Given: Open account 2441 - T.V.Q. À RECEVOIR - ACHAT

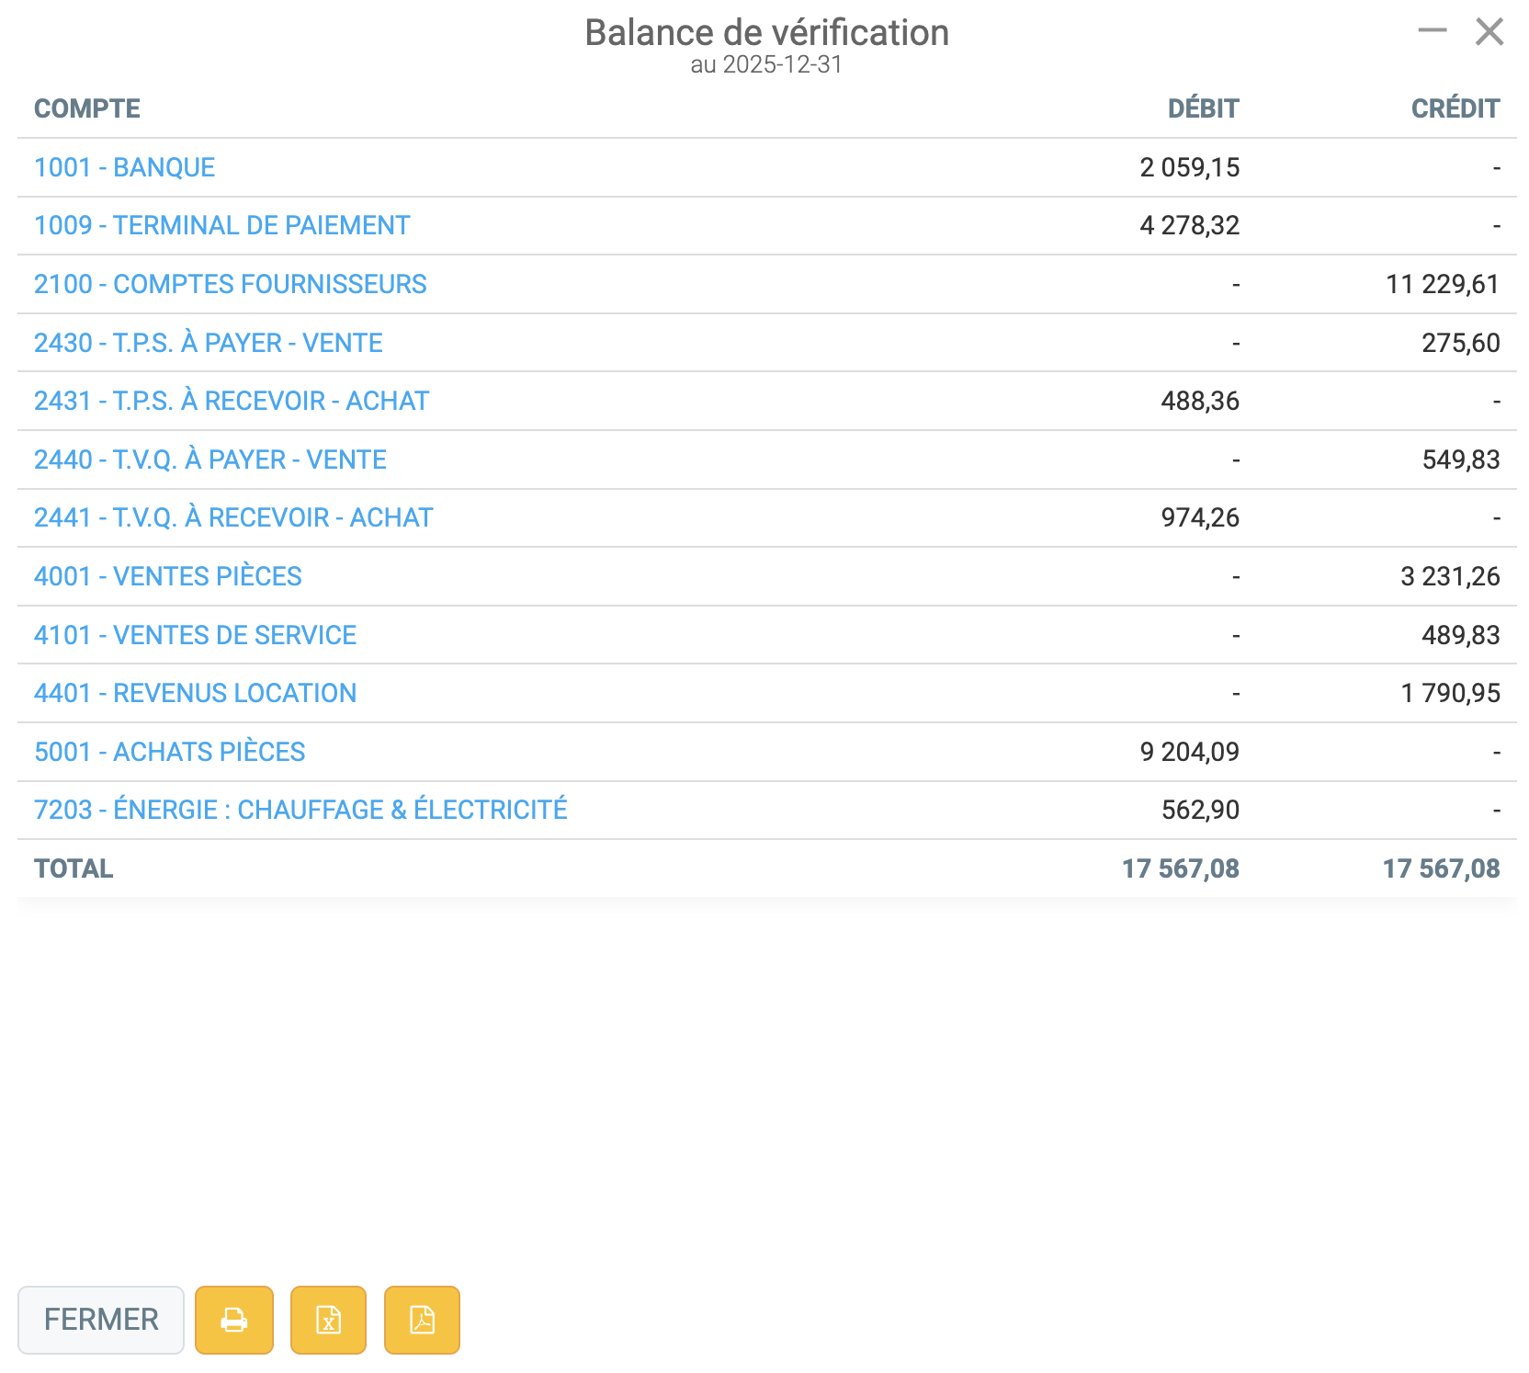Looking at the screenshot, I should [233, 517].
